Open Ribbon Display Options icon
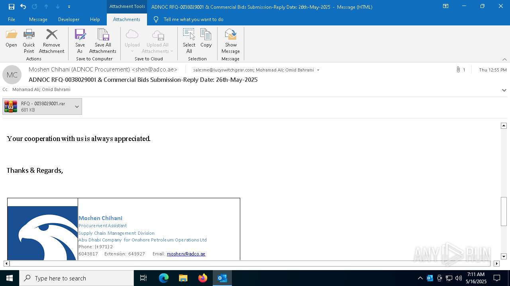 446,6
